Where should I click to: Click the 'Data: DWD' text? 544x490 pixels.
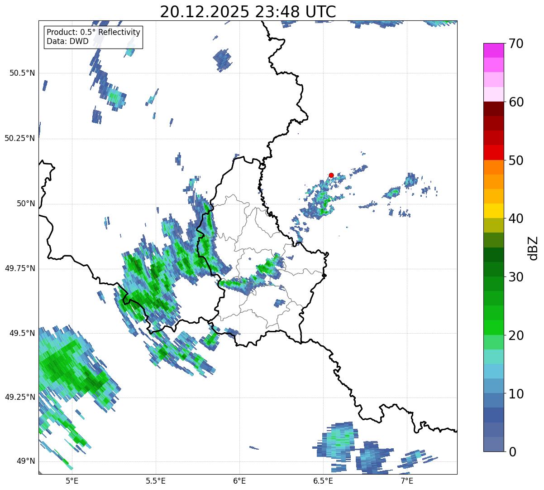[x=67, y=42]
